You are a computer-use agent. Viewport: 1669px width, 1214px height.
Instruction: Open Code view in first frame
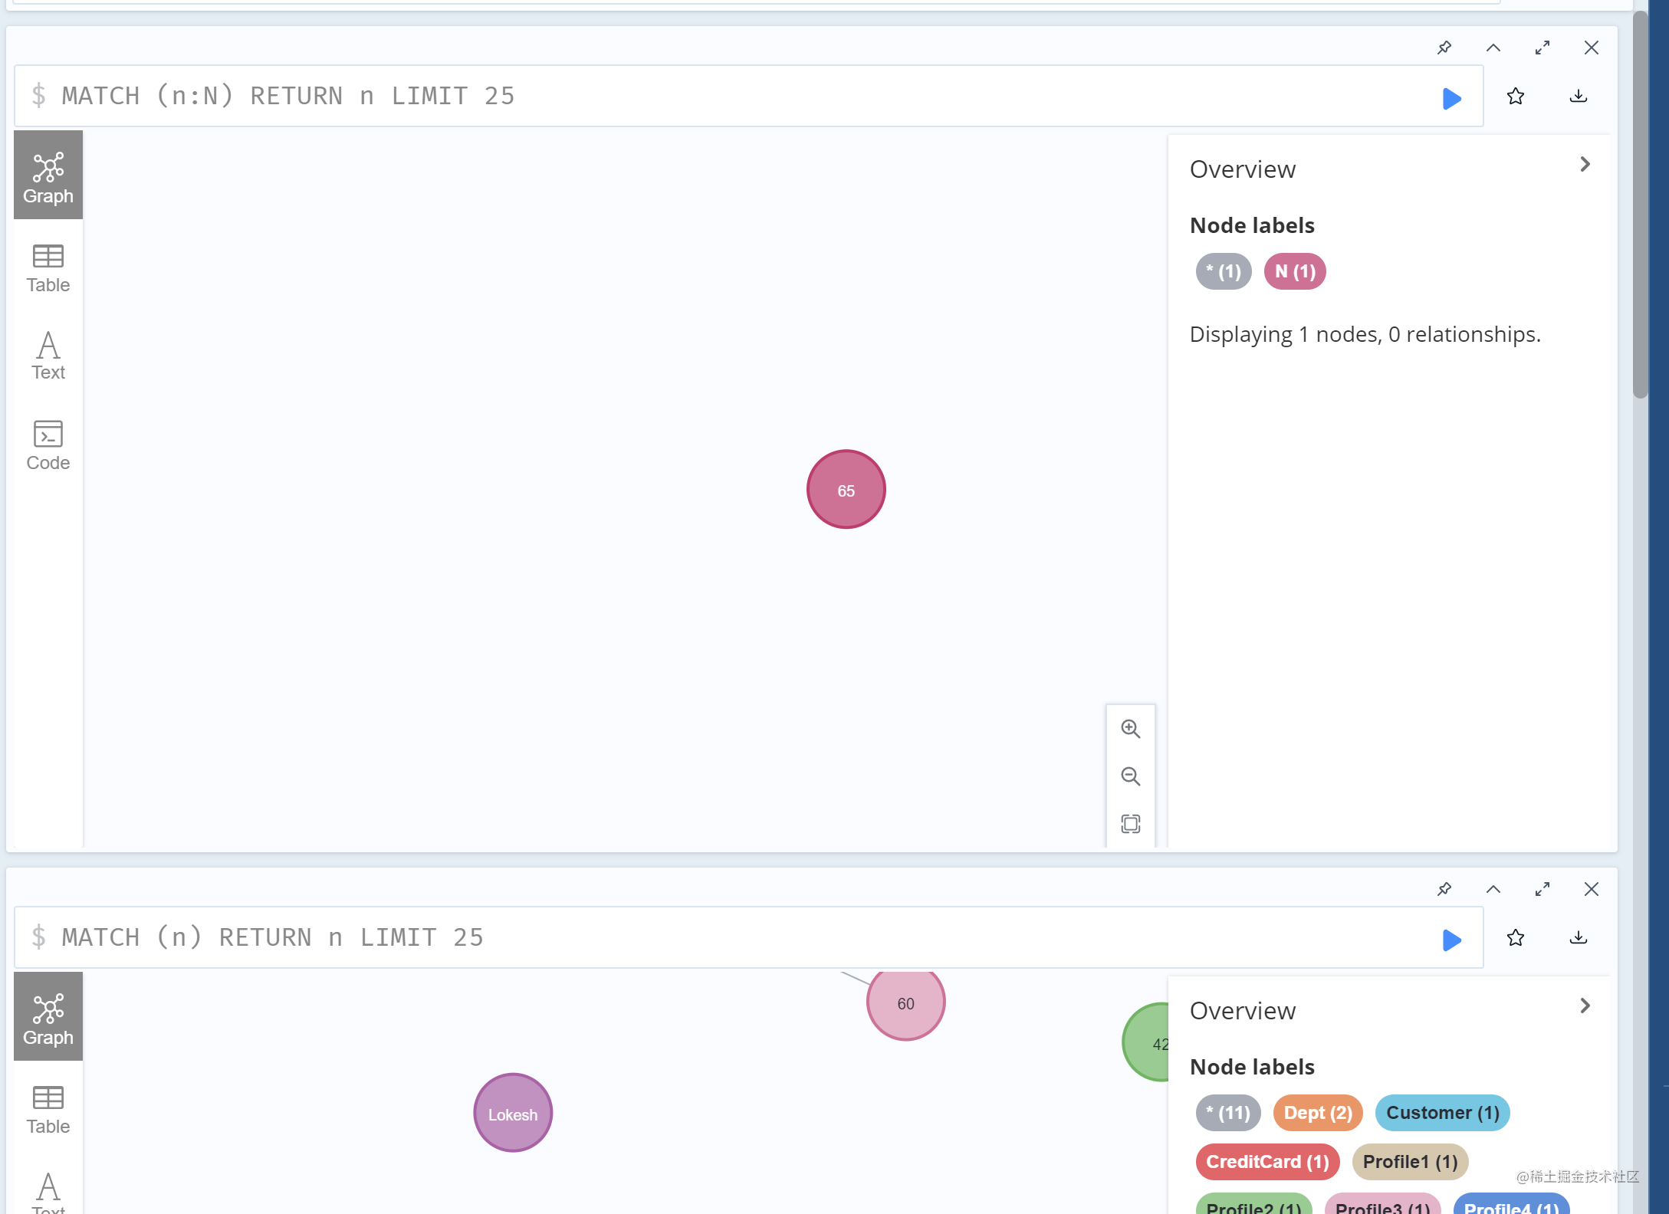point(48,445)
